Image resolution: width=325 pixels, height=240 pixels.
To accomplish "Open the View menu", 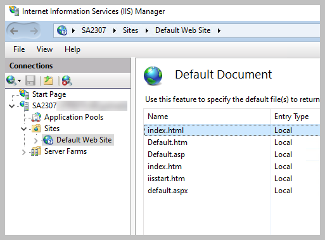I will pyautogui.click(x=44, y=49).
